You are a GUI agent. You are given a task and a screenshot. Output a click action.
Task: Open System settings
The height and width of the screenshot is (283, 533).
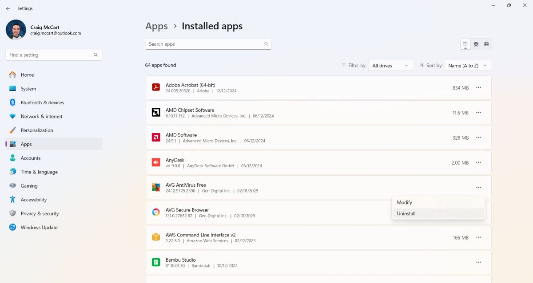[x=54, y=89]
